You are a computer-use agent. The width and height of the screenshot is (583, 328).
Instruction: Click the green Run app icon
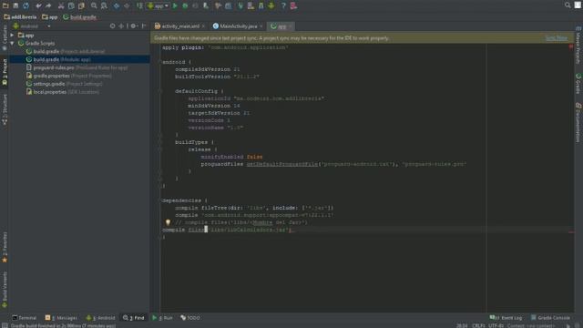point(175,5)
